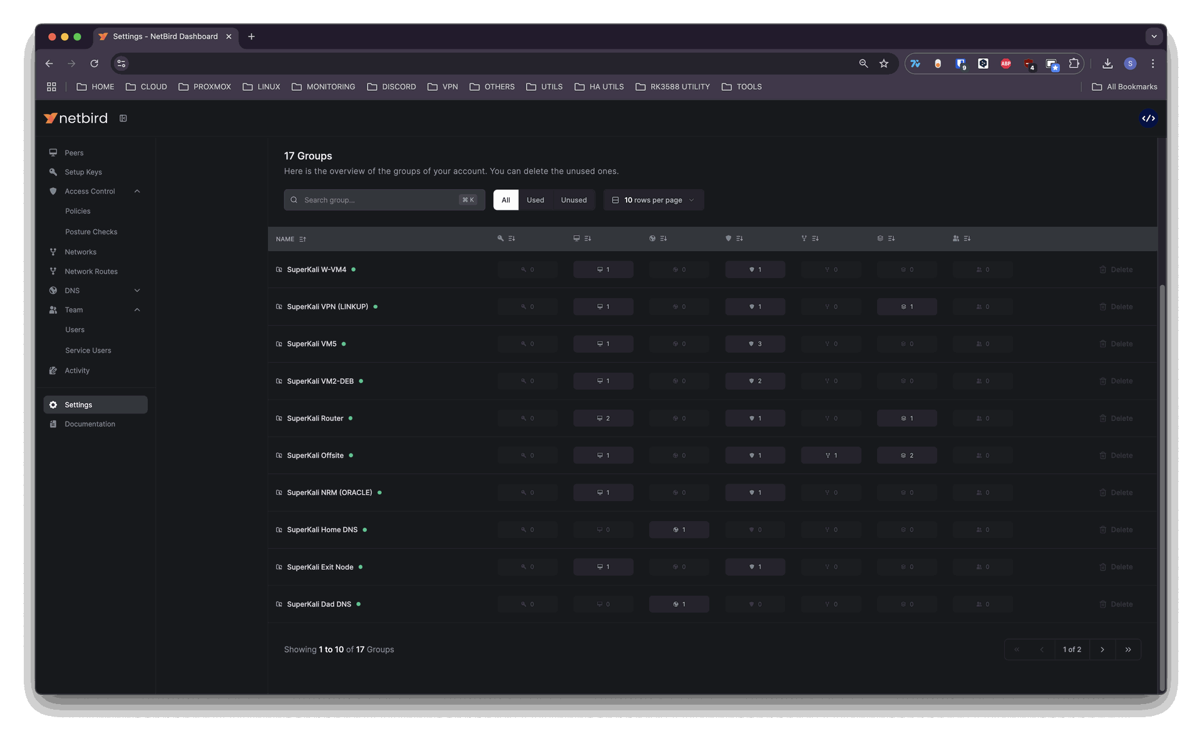Select Networks in the left sidebar
1202x741 pixels.
click(81, 251)
